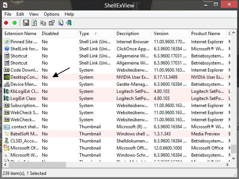This screenshot has width=239, height=179.
Task: Click the NVIDIA User Ex... description cell
Action: (133, 77)
